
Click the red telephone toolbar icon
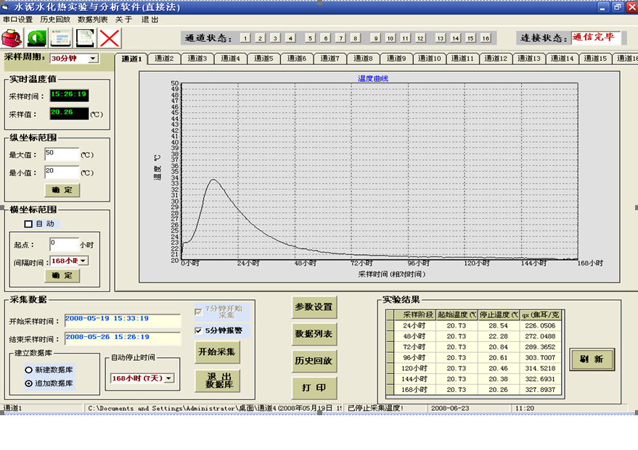point(12,38)
